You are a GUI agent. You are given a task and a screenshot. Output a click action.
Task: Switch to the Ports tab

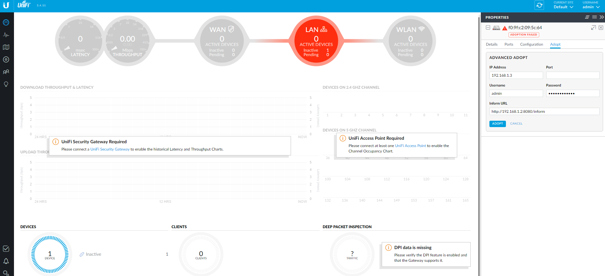(509, 44)
